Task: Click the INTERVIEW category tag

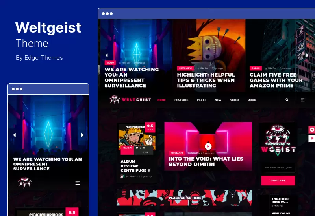Action: (185, 68)
